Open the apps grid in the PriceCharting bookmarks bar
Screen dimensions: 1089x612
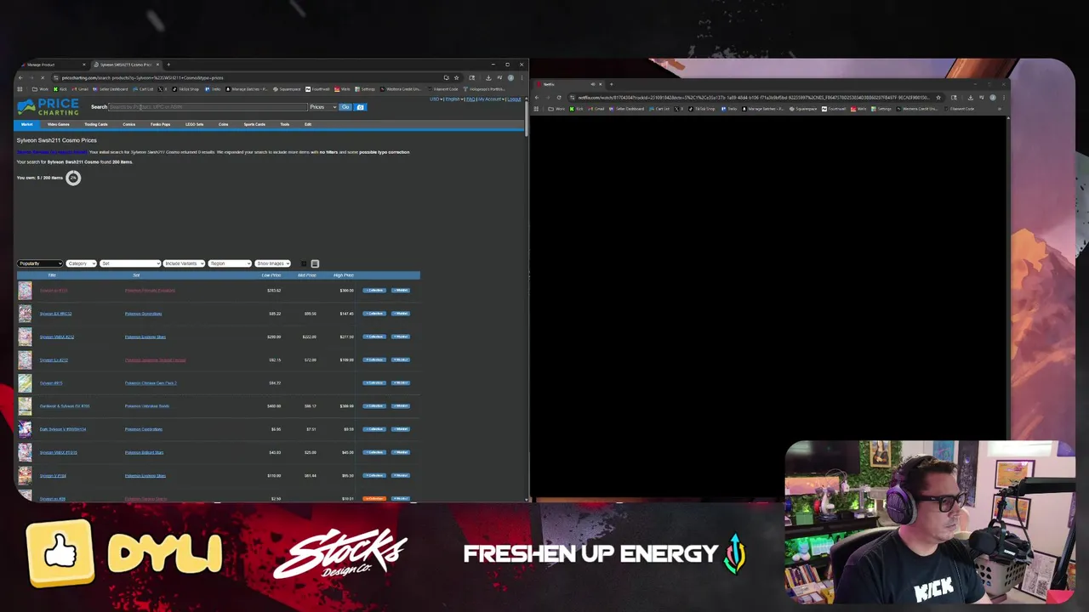[20, 89]
